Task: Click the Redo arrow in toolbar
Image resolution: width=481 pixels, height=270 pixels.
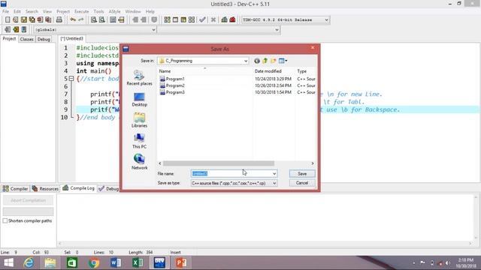Action: 81,20
